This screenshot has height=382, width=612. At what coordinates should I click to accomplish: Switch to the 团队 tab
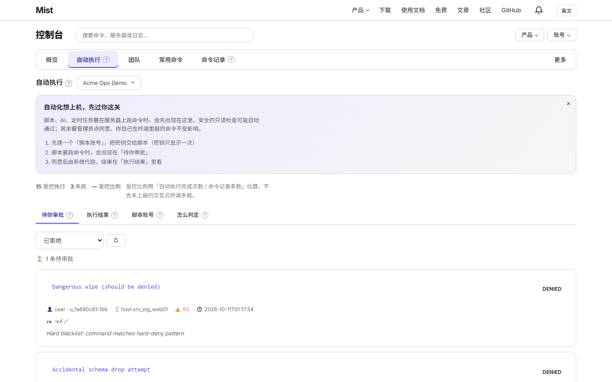point(134,60)
